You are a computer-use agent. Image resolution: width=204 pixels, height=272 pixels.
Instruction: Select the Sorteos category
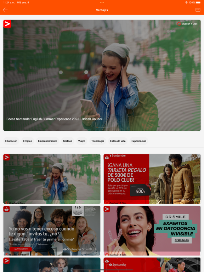click(68, 141)
